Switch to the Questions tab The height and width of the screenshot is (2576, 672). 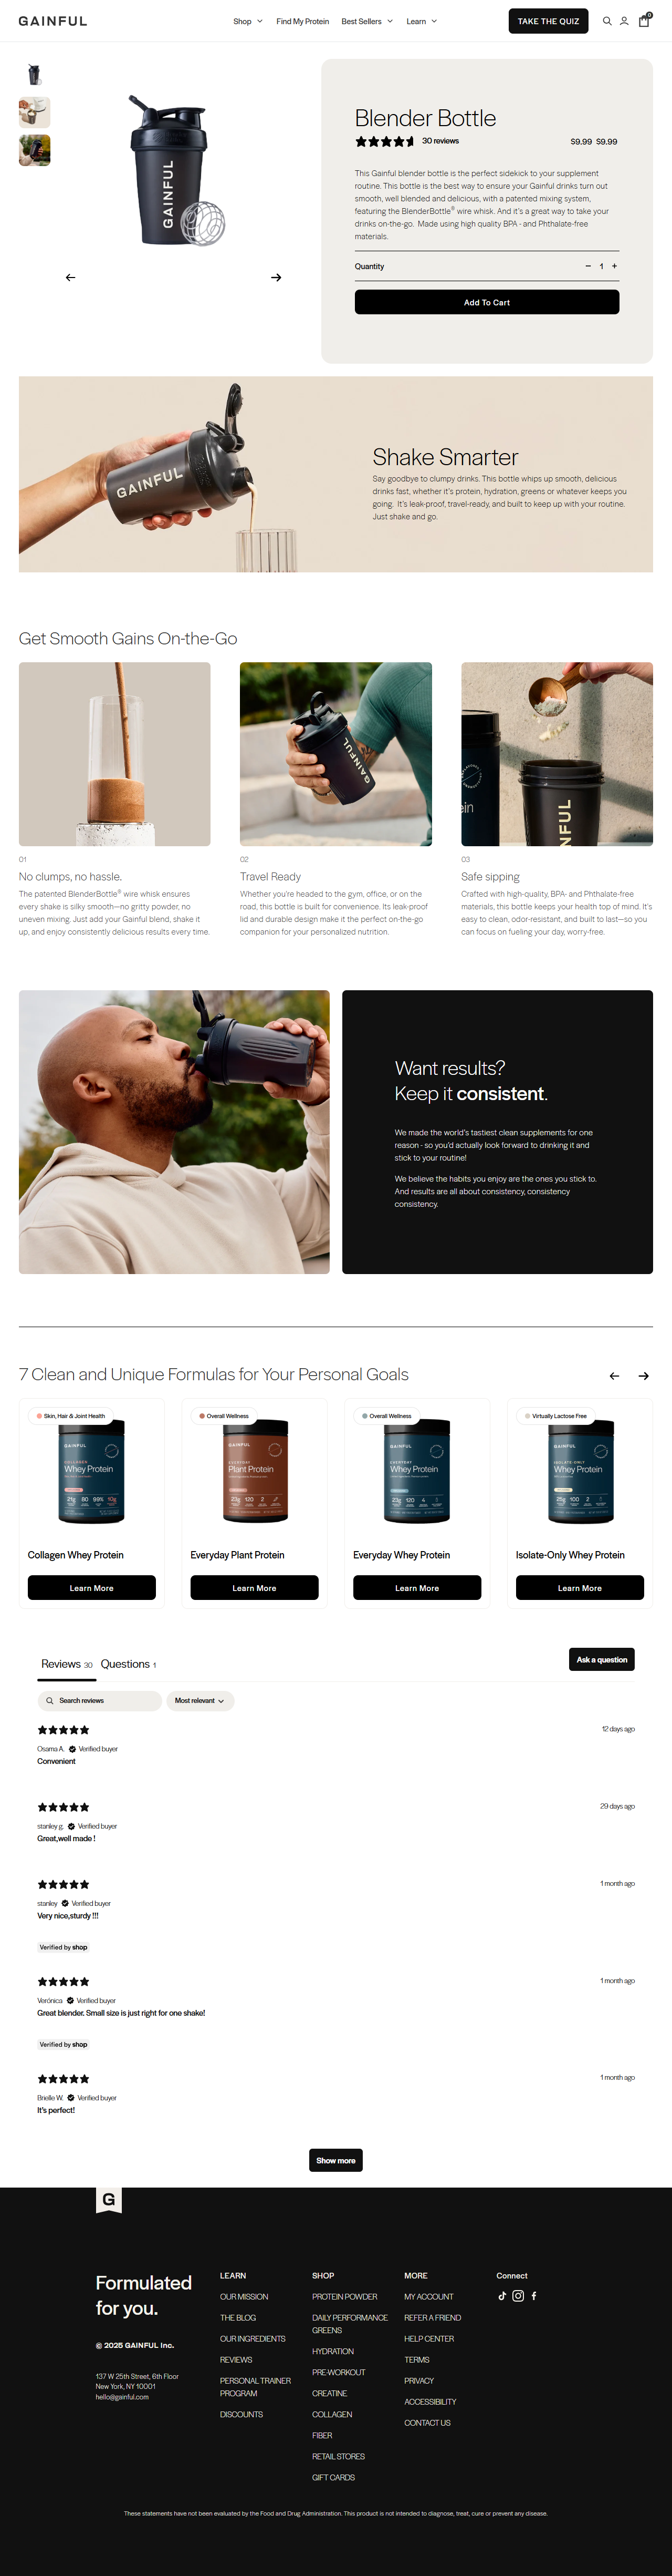(128, 1664)
